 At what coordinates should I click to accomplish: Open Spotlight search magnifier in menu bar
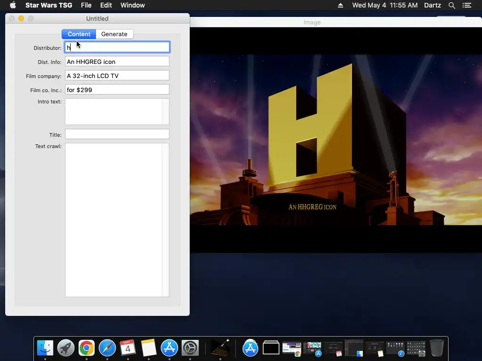451,5
